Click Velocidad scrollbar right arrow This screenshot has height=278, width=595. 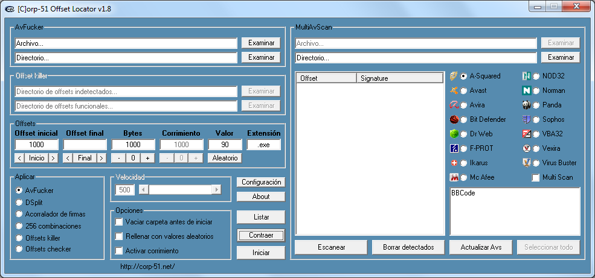pos(216,190)
